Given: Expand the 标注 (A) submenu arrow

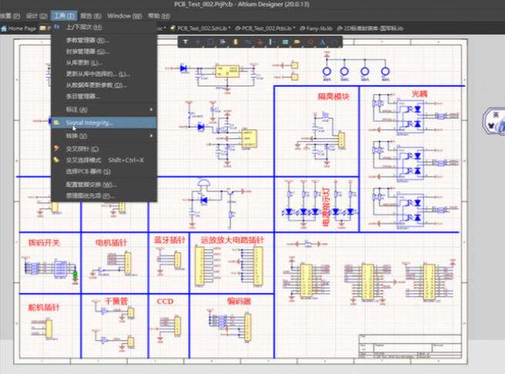Looking at the screenshot, I should point(151,110).
